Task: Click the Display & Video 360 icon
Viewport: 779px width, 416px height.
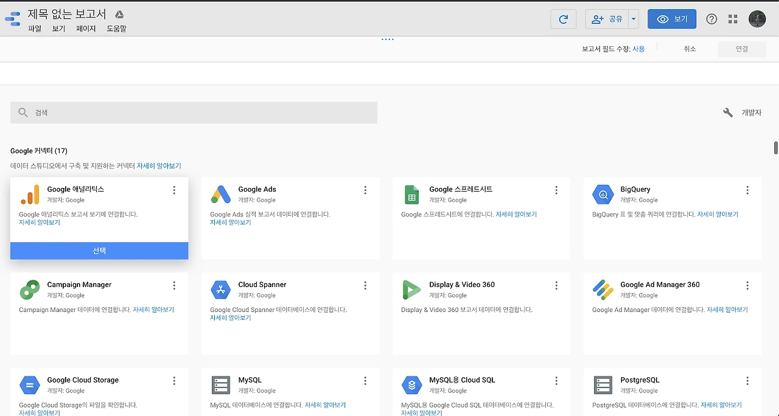Action: pos(412,289)
